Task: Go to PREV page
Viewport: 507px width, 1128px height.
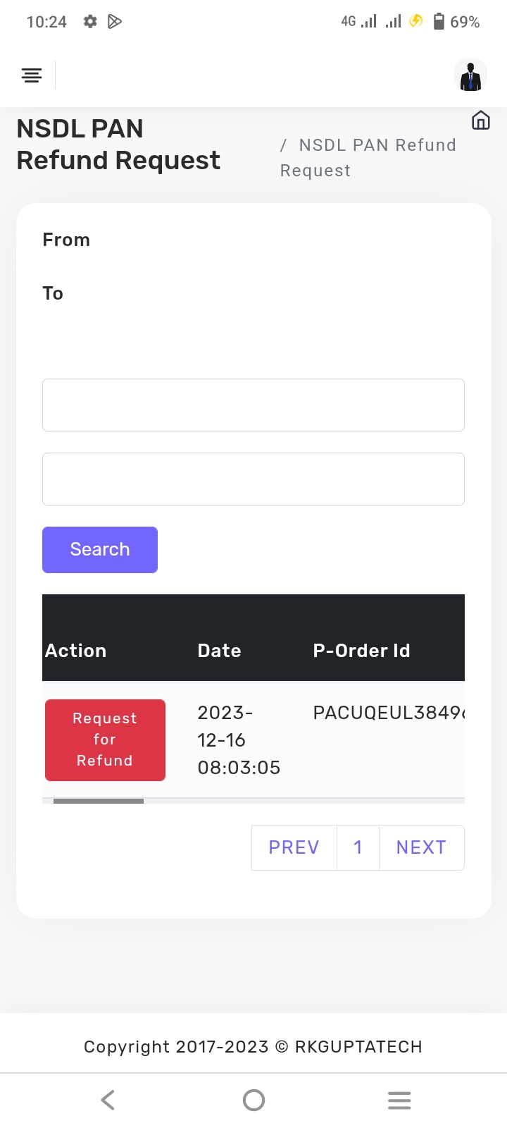Action: (294, 847)
